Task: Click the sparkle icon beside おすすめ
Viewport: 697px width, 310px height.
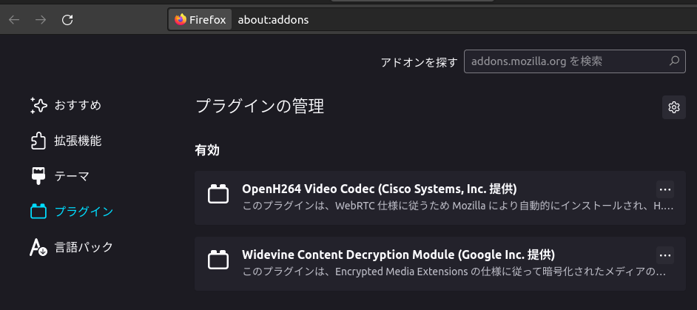Action: [x=38, y=105]
